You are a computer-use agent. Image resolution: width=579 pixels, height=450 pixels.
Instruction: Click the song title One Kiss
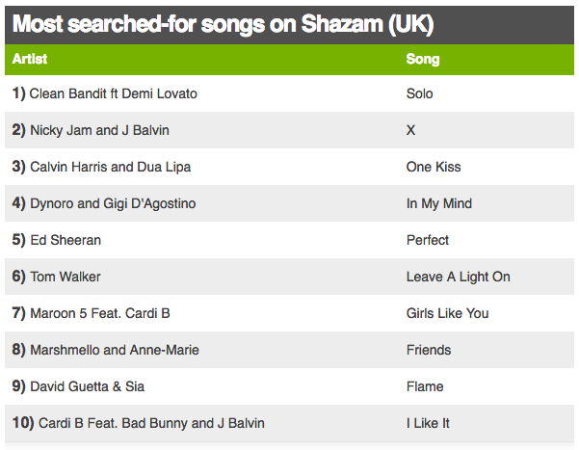click(434, 167)
